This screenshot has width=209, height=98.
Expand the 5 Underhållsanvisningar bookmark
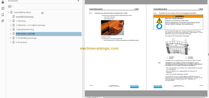click(11, 38)
